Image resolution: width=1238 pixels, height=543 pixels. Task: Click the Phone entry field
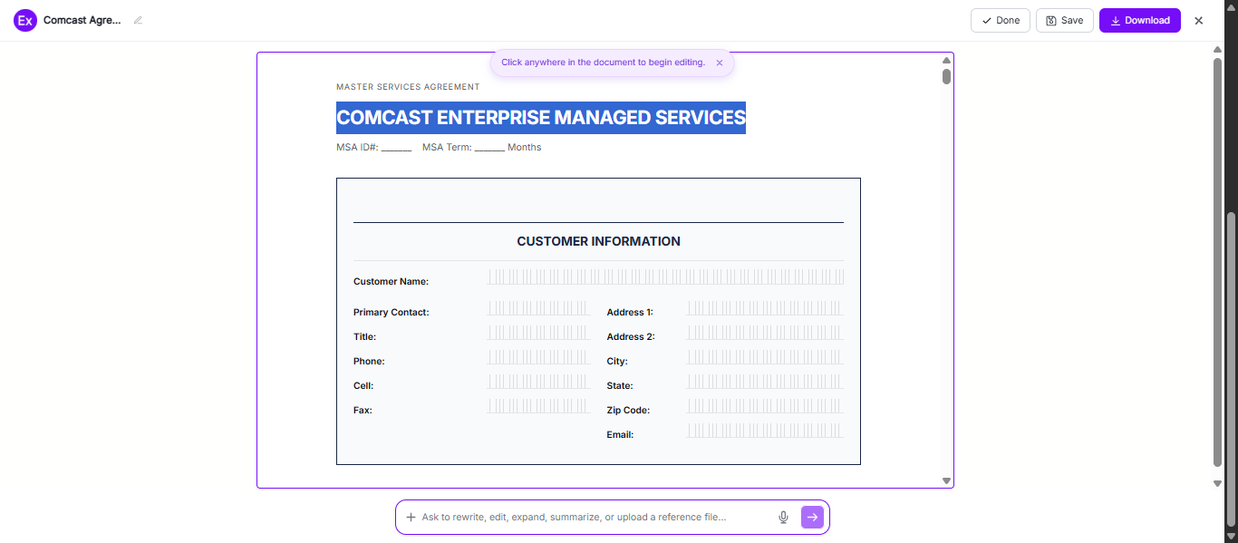click(x=539, y=357)
